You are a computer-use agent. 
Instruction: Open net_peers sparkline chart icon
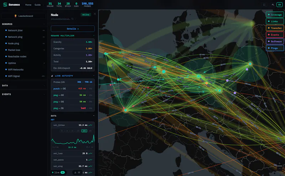click(x=90, y=160)
